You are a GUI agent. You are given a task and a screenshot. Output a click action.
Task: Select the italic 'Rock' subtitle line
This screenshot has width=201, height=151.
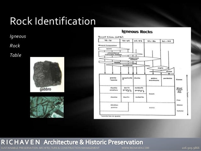tap(15, 46)
